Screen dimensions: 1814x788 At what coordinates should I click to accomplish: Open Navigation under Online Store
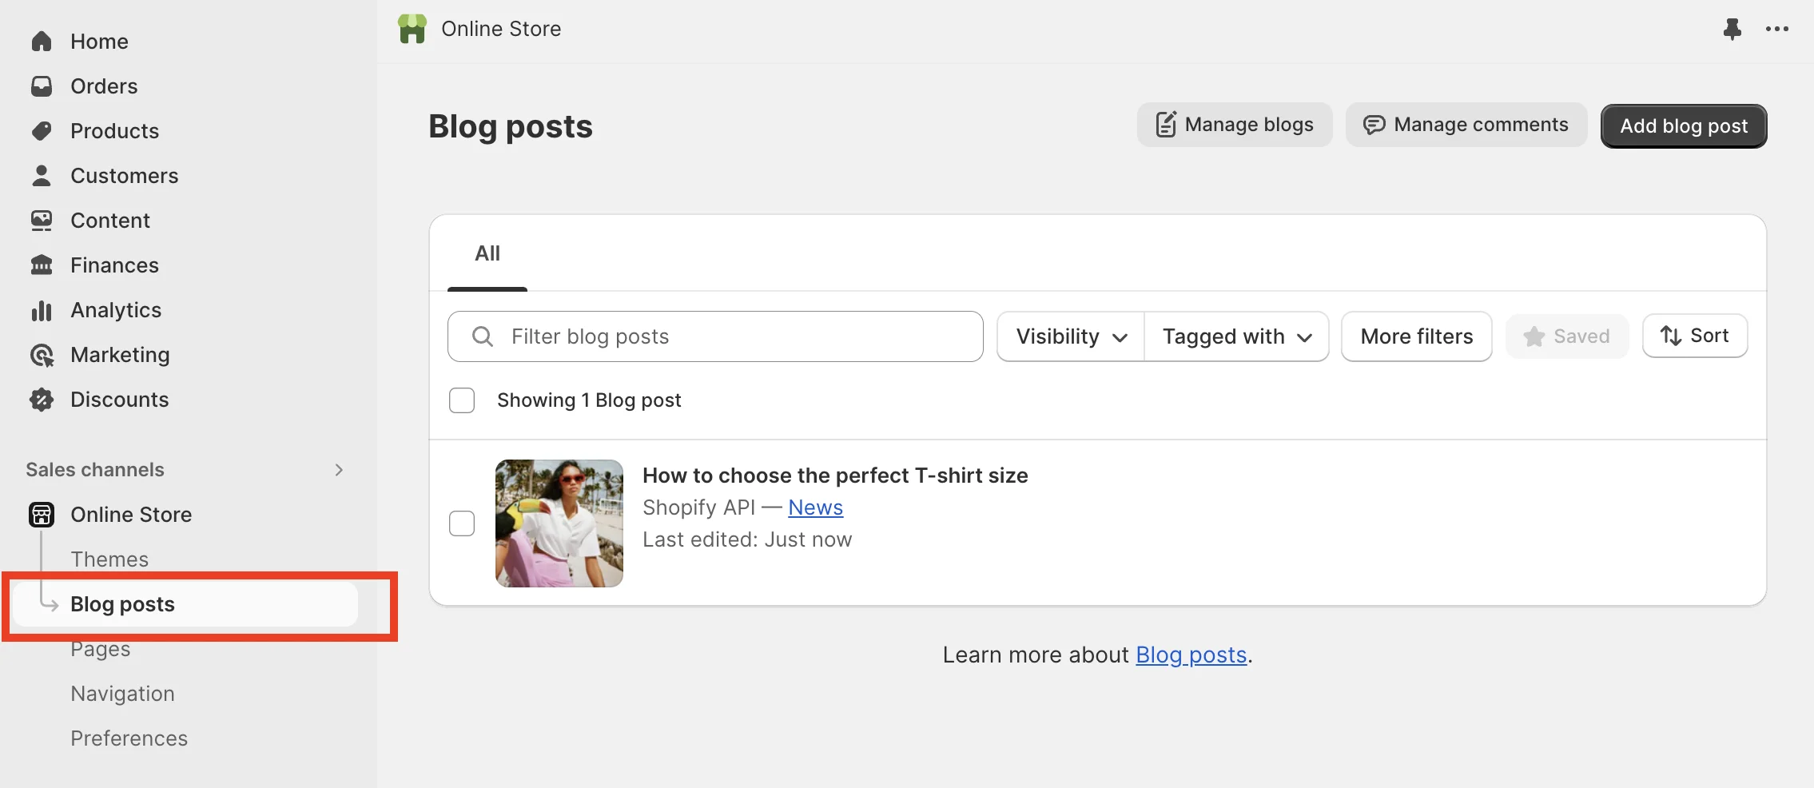pos(122,694)
